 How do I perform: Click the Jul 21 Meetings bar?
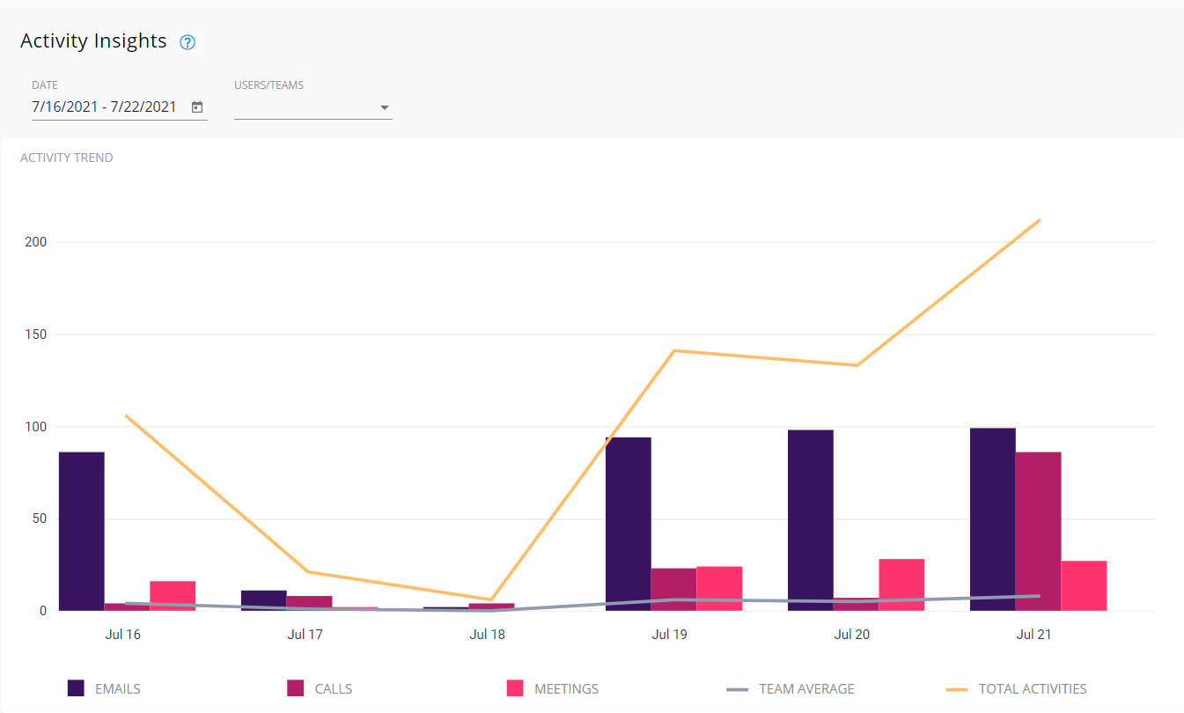1084,585
